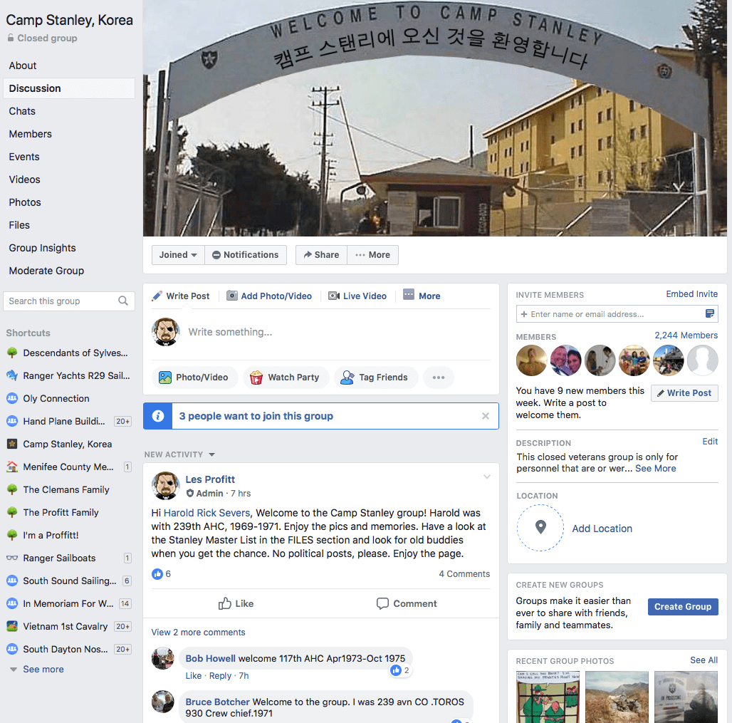Viewport: 732px width, 723px height.
Task: Click the invite list icon in invite field
Action: (710, 314)
